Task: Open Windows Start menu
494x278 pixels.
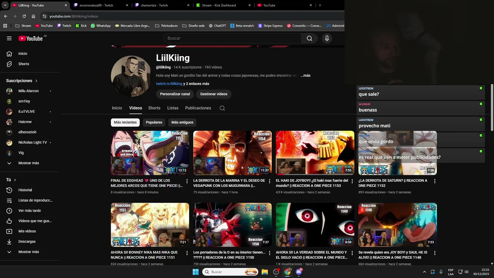Action: pos(196,272)
